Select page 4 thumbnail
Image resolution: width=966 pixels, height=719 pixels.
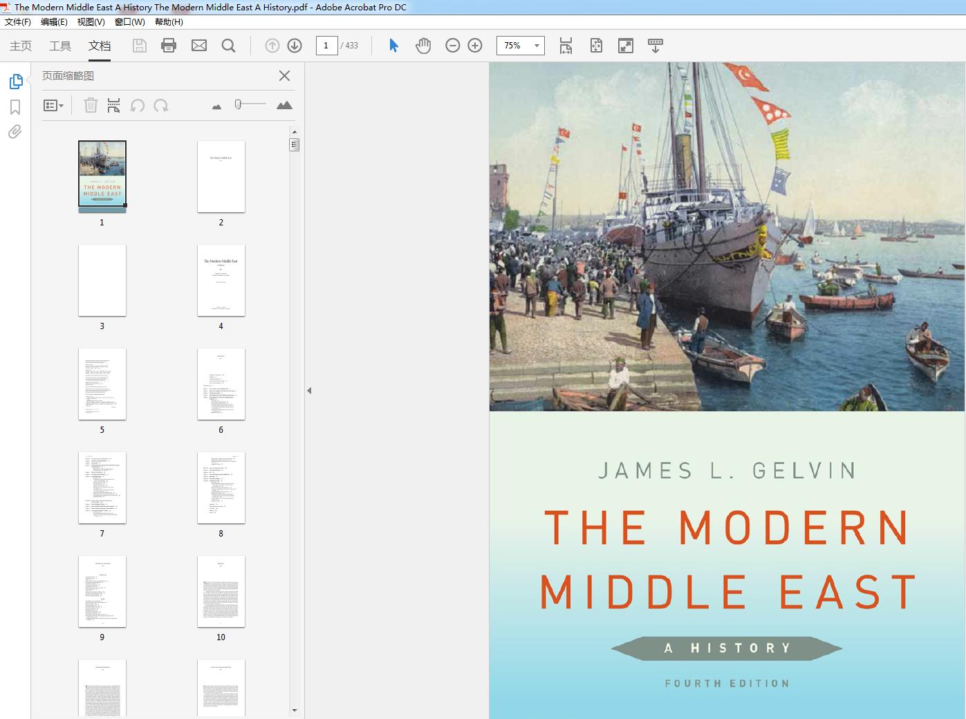coord(221,281)
